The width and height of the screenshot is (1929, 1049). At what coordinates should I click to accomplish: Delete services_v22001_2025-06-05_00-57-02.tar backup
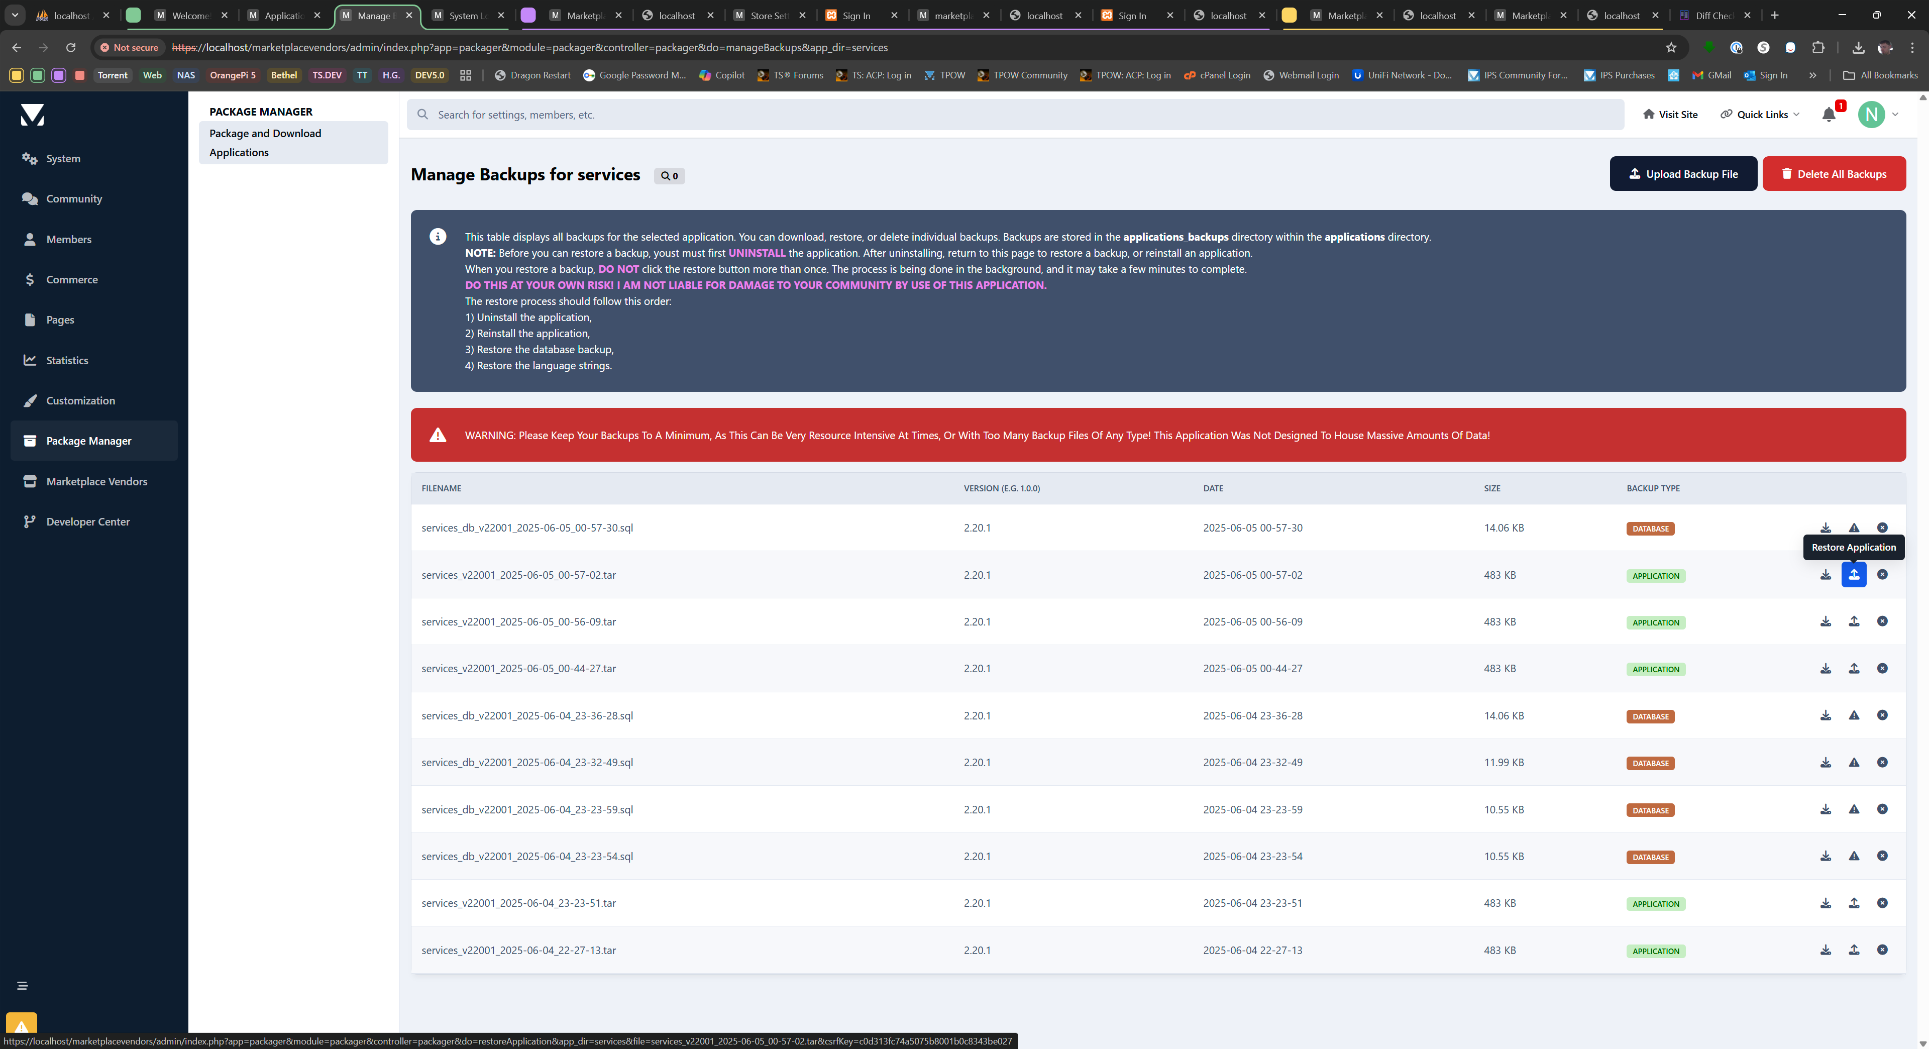[1883, 574]
